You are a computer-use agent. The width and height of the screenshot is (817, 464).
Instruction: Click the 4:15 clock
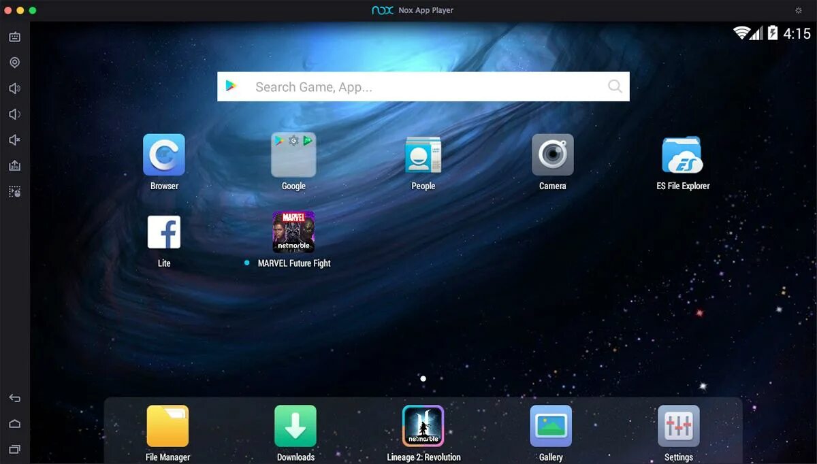tap(797, 33)
